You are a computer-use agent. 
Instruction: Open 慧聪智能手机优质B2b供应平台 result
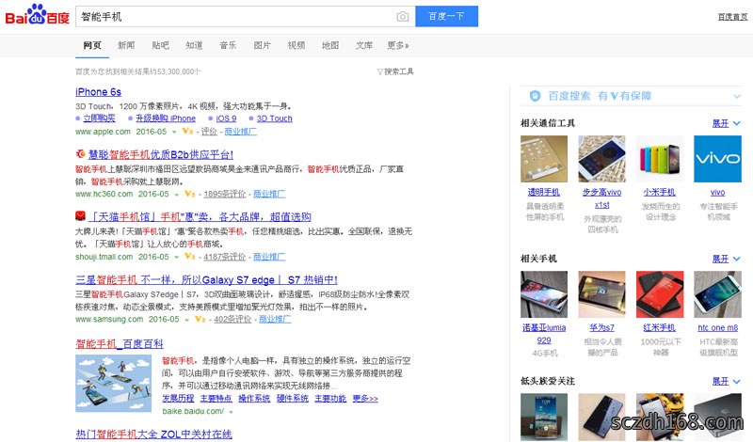point(161,154)
